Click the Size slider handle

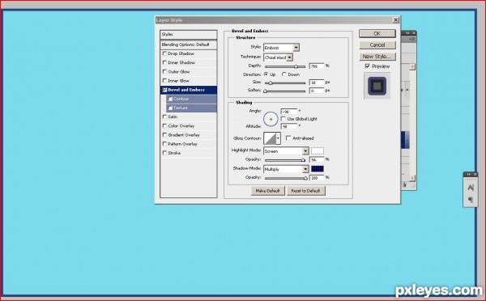tap(271, 83)
